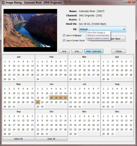Select July 28 in the calendar

click(x=98, y=102)
